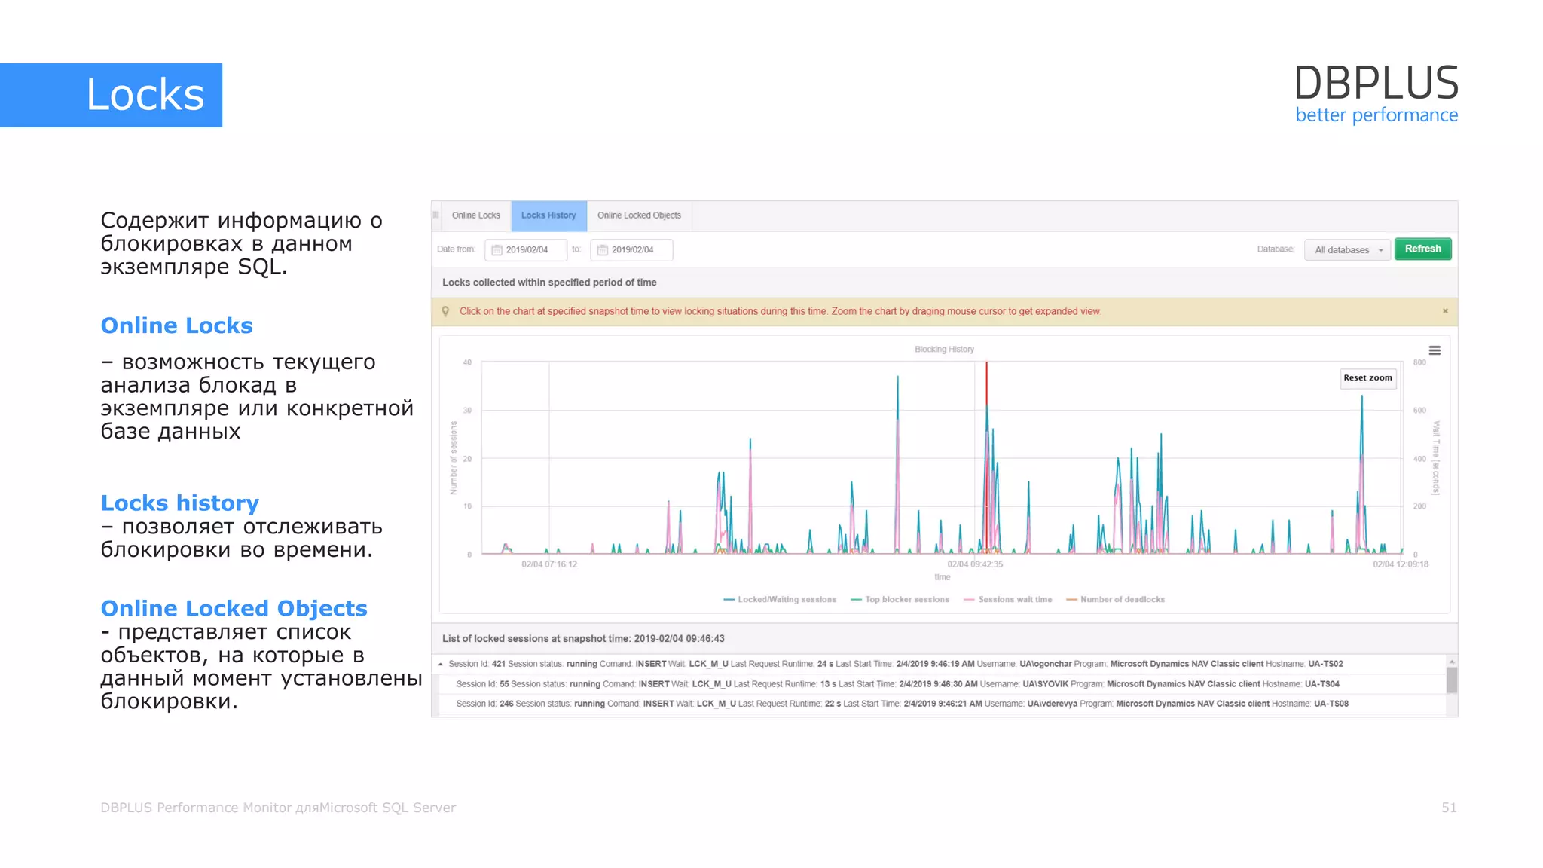Image resolution: width=1543 pixels, height=868 pixels.
Task: Open the calendar icon in Date to
Action: (602, 250)
